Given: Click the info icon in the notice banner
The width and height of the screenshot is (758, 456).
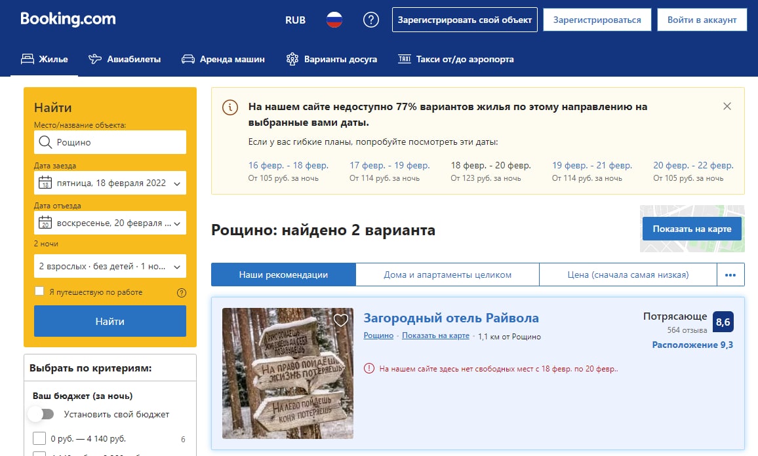Looking at the screenshot, I should click(230, 107).
